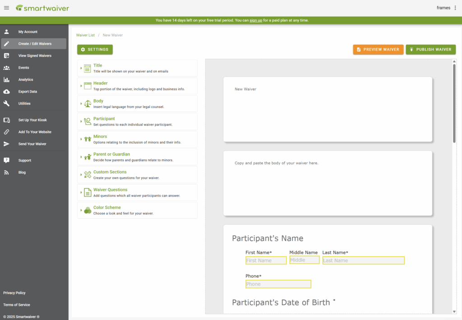
Task: Click the Analytics bar chart icon
Action: point(6,79)
